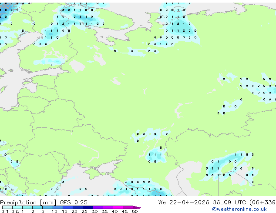This screenshot has height=213, width=276.
Task: Click the '06..09 UTC' time label
Action: pyautogui.click(x=229, y=203)
